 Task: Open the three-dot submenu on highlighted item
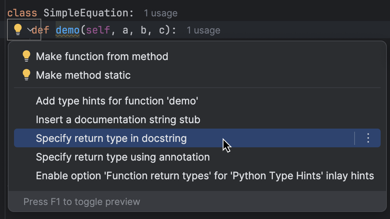[x=368, y=138]
